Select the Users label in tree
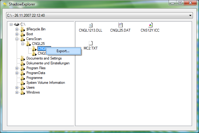Viewport: 199px width, 133px height. coord(30,87)
